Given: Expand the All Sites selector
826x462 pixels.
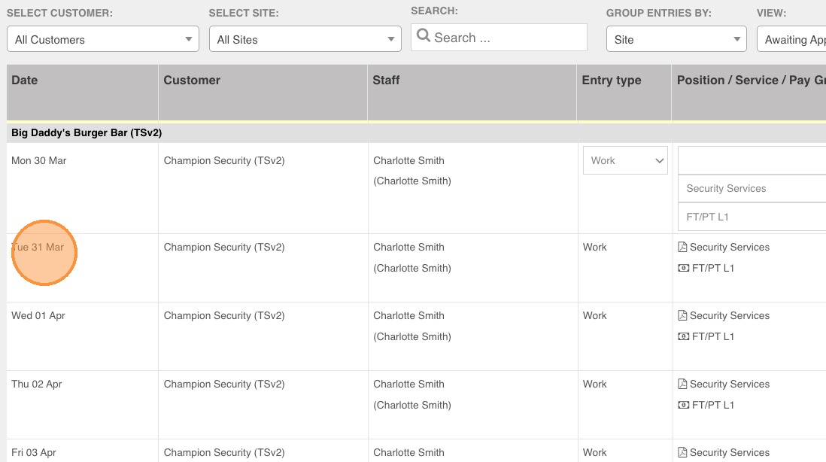Looking at the screenshot, I should [x=305, y=39].
